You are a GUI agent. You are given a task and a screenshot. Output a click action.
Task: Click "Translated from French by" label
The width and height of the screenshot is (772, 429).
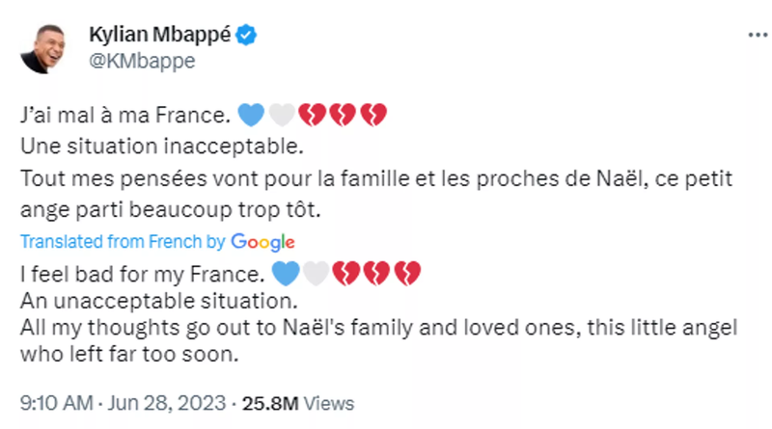click(x=123, y=242)
